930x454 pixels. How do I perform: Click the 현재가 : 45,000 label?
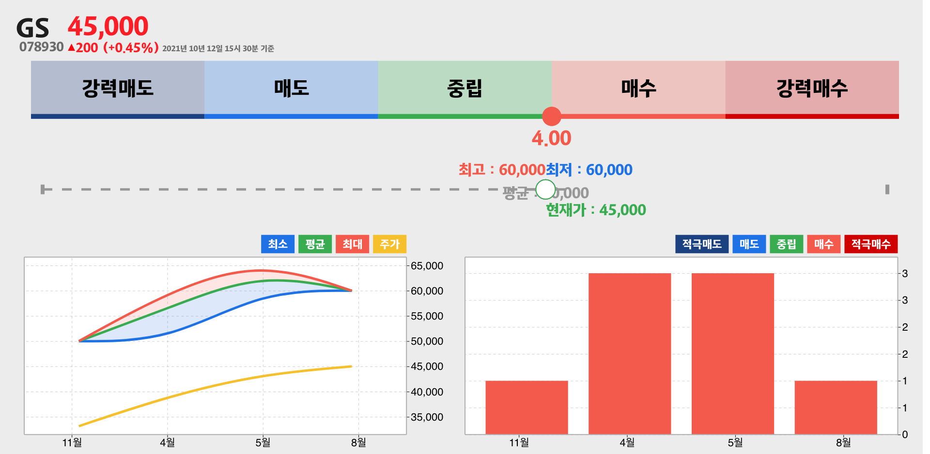[x=596, y=210]
